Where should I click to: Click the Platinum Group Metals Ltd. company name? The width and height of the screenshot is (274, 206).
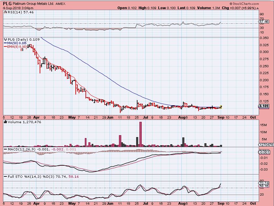pyautogui.click(x=33, y=4)
